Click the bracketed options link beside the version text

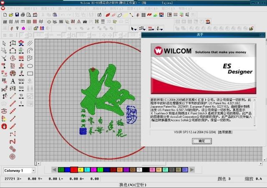click(225, 132)
